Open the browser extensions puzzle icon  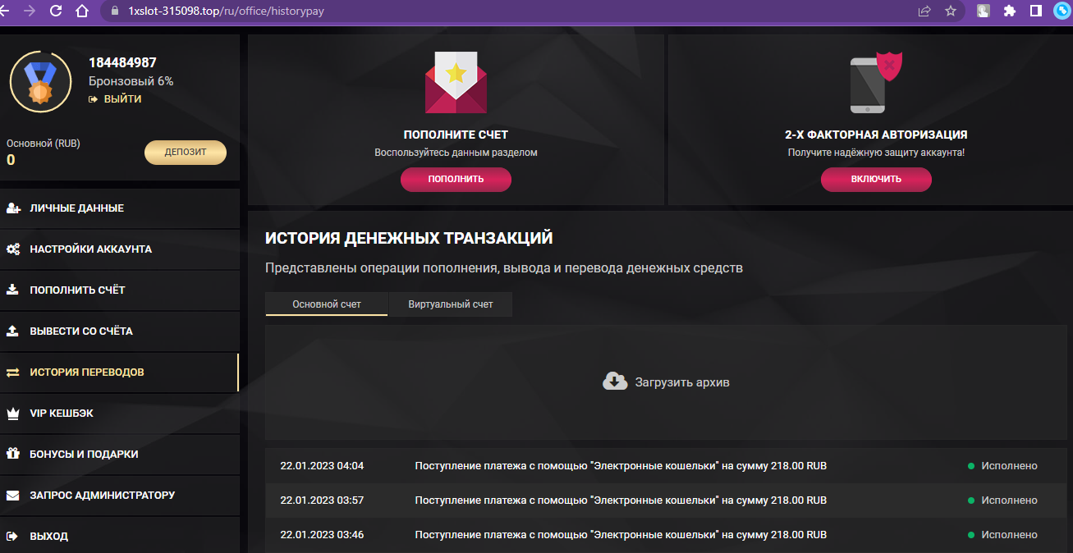tap(1010, 11)
